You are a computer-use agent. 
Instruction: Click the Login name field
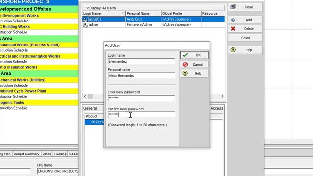pyautogui.click(x=141, y=61)
